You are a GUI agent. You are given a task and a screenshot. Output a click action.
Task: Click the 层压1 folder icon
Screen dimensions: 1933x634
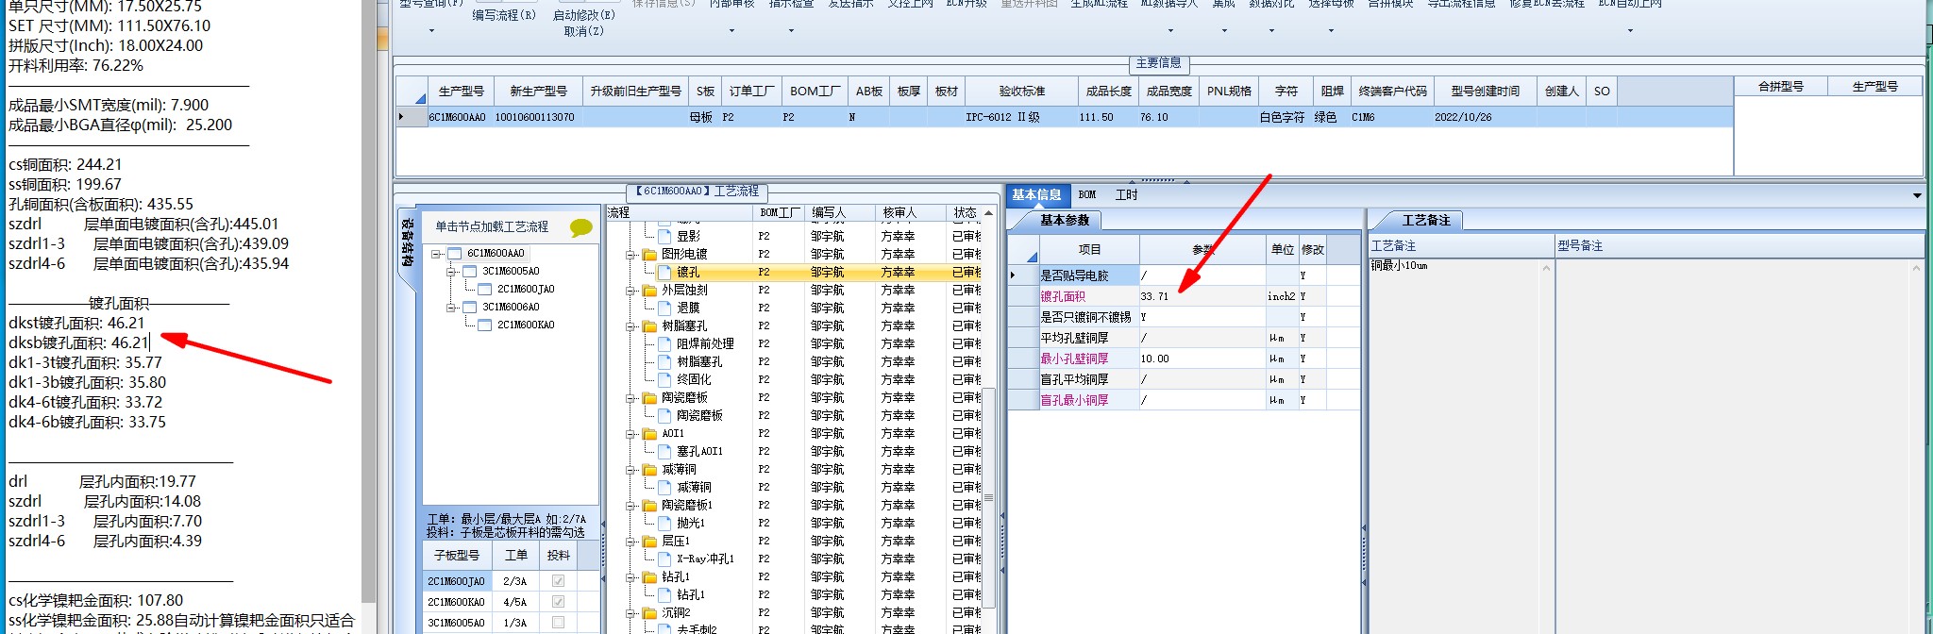point(649,541)
